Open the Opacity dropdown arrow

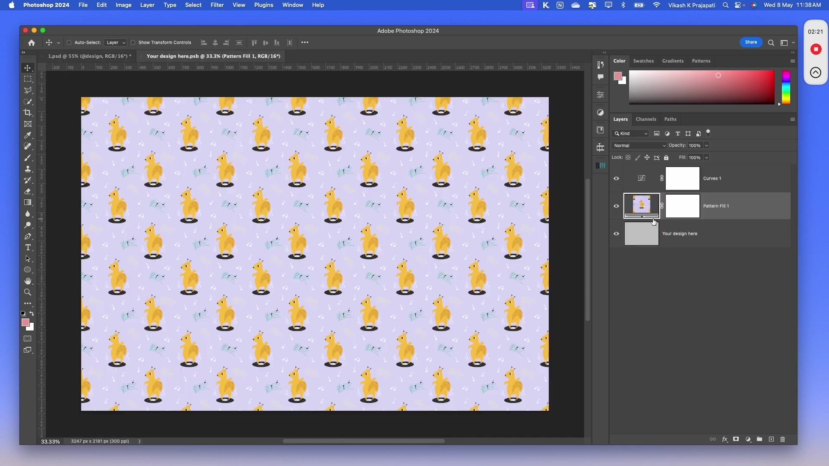pyautogui.click(x=706, y=145)
